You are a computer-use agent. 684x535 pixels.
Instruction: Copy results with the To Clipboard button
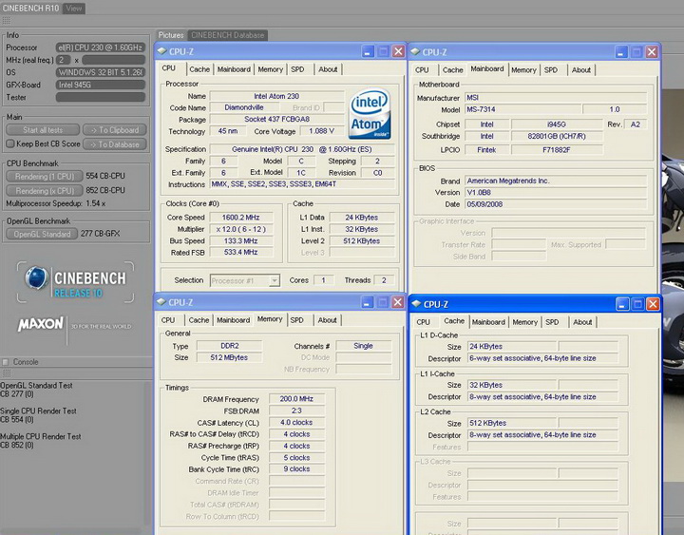click(114, 130)
